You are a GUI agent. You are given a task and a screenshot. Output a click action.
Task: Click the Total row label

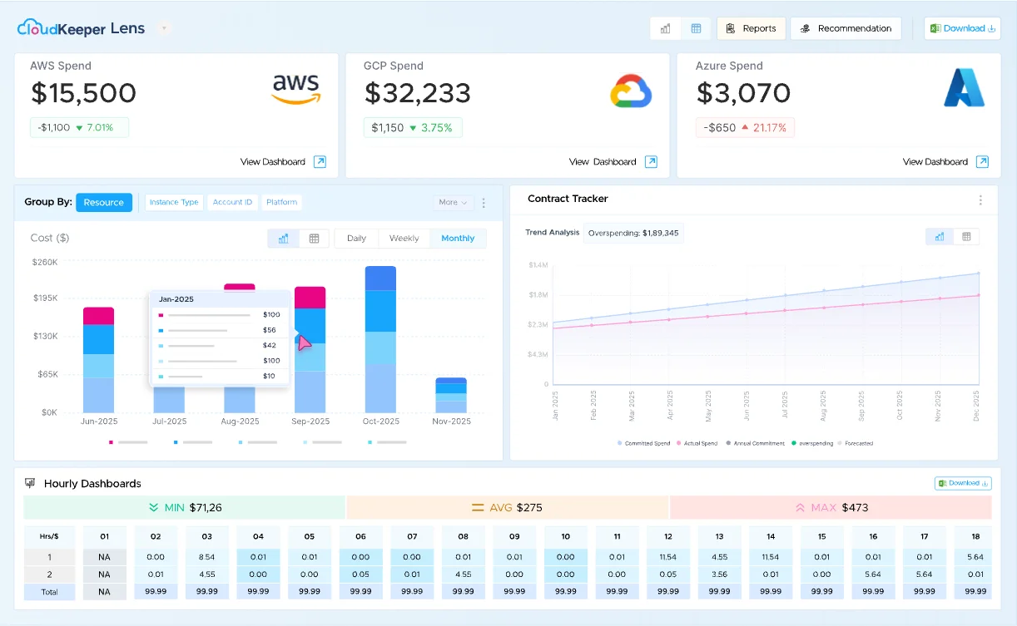[x=49, y=592]
